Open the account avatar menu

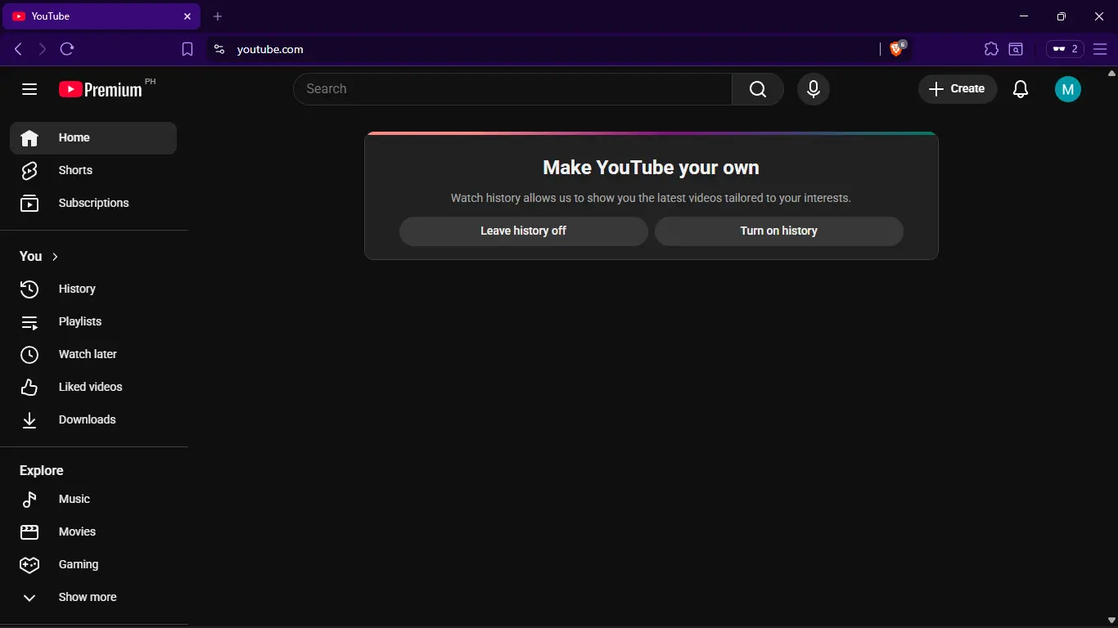point(1068,89)
